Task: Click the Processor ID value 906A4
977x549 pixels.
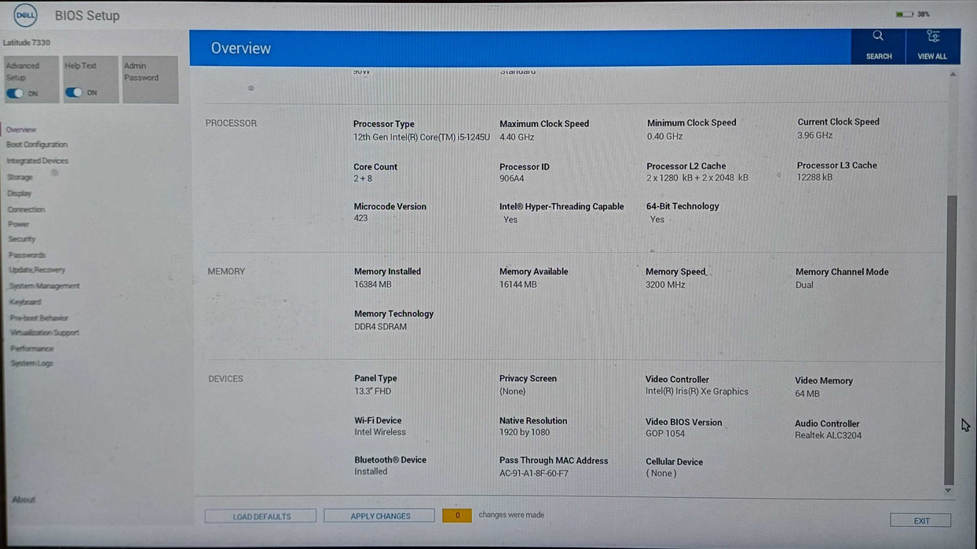Action: pos(511,179)
